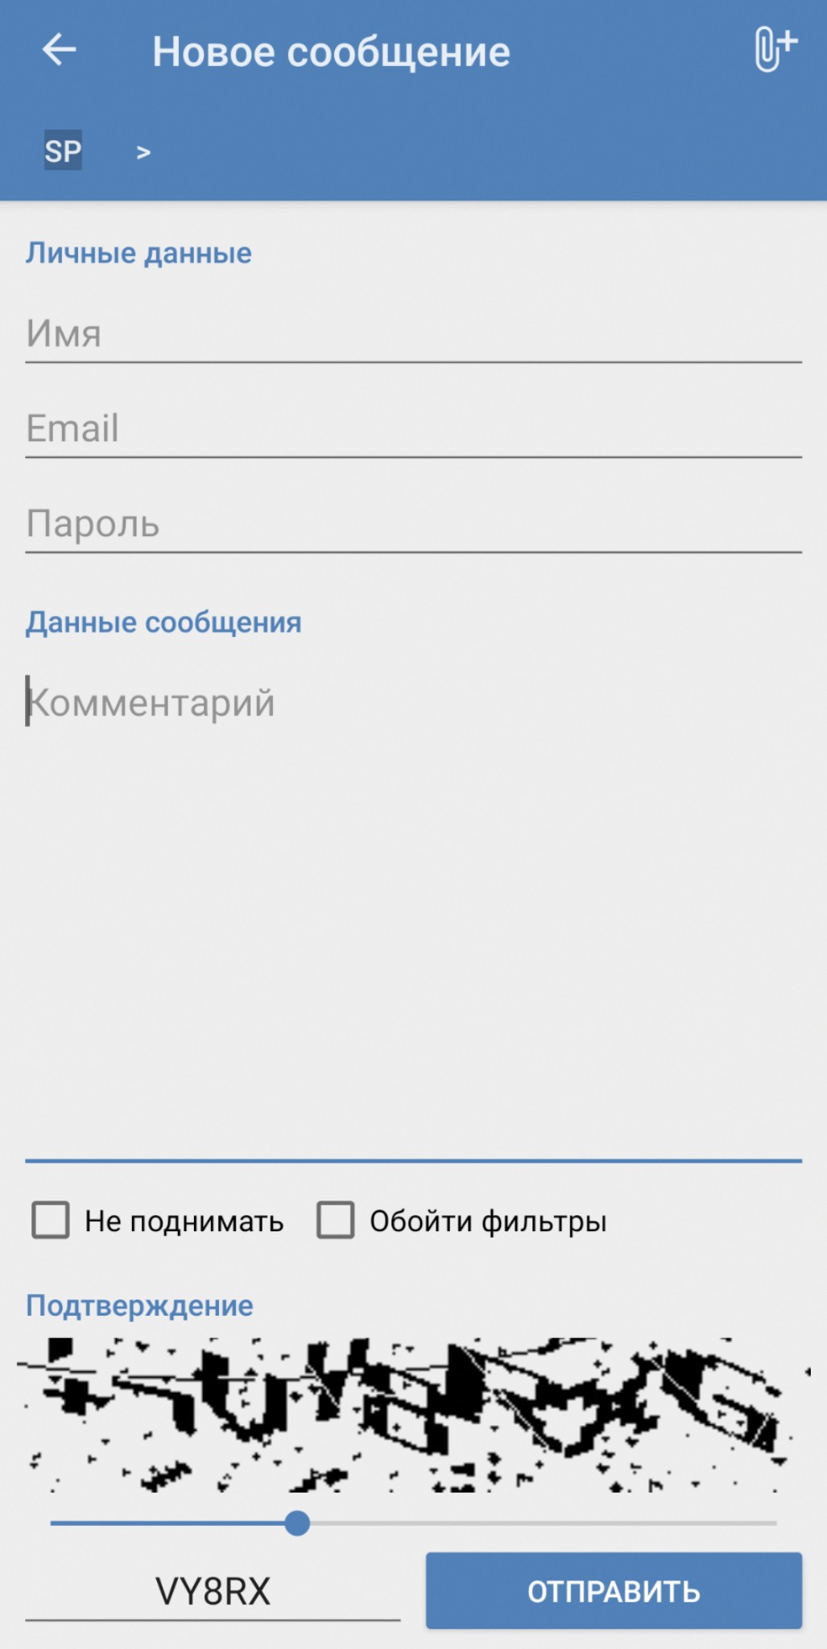Click the captcha slider handle
This screenshot has width=827, height=1649.
[x=297, y=1523]
